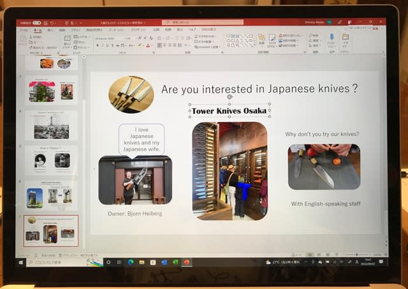
Task: Click the Paste clipboard icon
Action: point(24,40)
